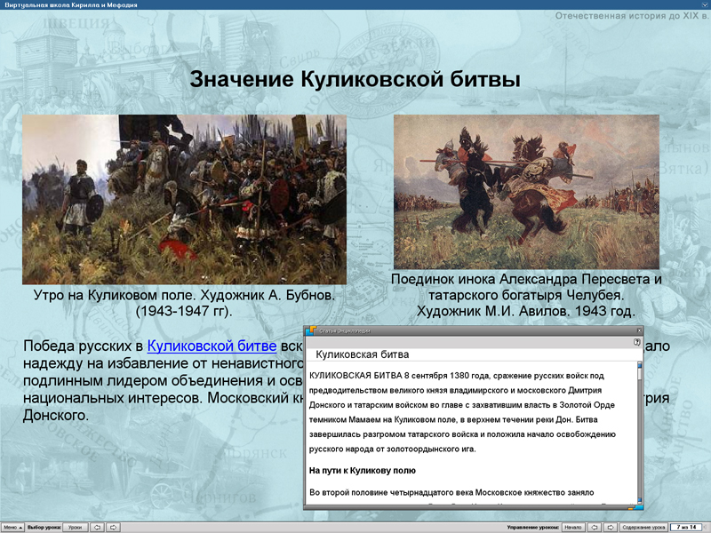This screenshot has height=533, width=711.
Task: Click the encyclopedia article scrollbar up arrow
Action: pyautogui.click(x=640, y=364)
